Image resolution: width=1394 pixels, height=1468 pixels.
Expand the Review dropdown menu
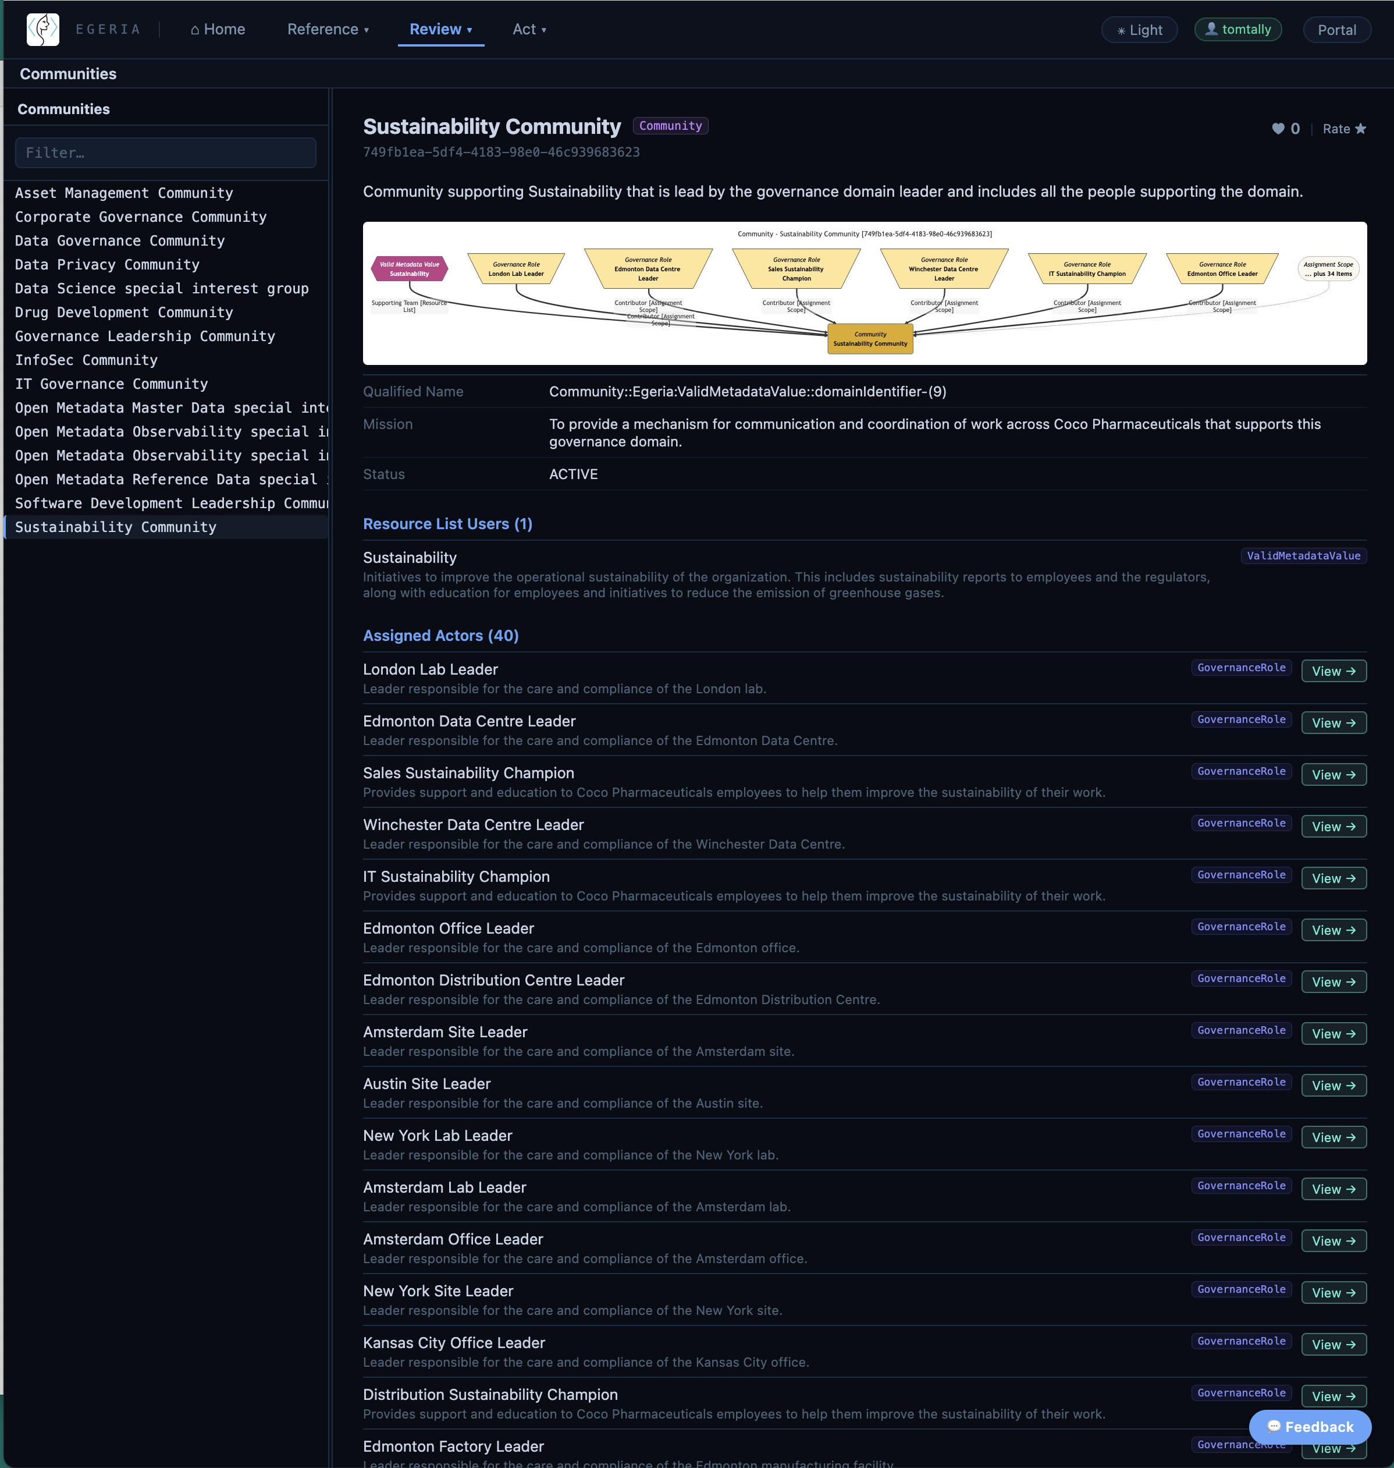pyautogui.click(x=440, y=29)
